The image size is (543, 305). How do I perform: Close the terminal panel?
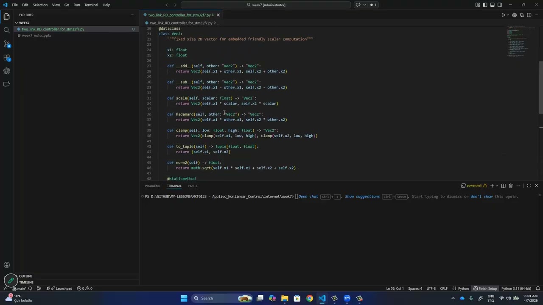pyautogui.click(x=536, y=186)
